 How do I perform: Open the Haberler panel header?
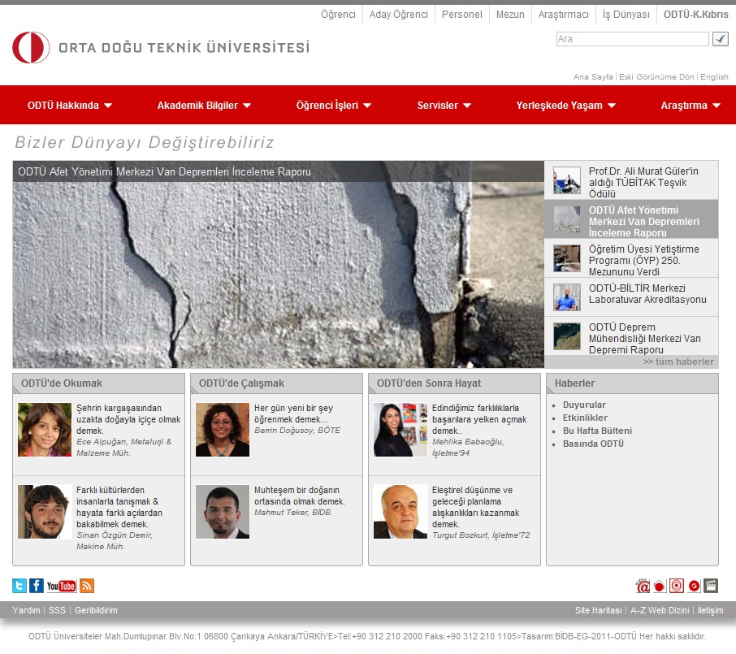pos(632,383)
